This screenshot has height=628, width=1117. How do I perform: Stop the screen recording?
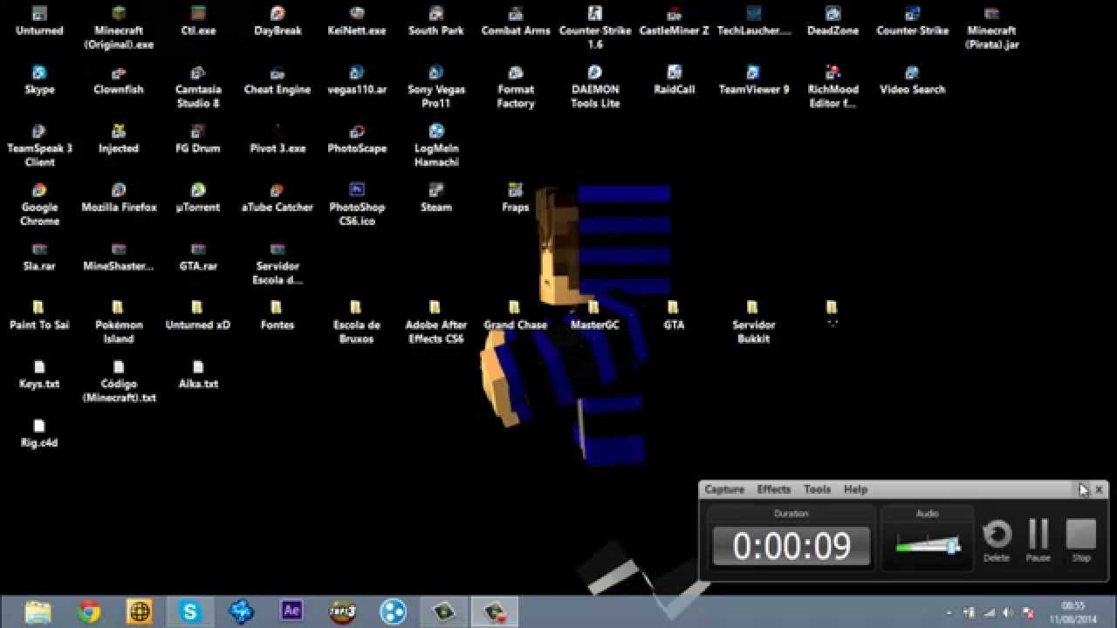1081,541
